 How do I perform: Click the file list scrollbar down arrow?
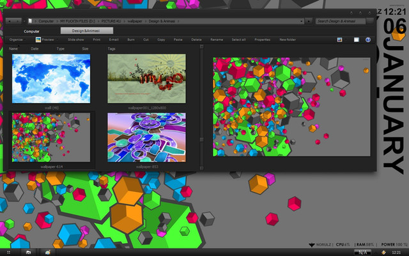(202, 168)
